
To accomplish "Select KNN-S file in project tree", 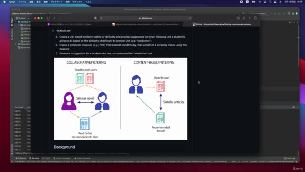I will [26, 32].
